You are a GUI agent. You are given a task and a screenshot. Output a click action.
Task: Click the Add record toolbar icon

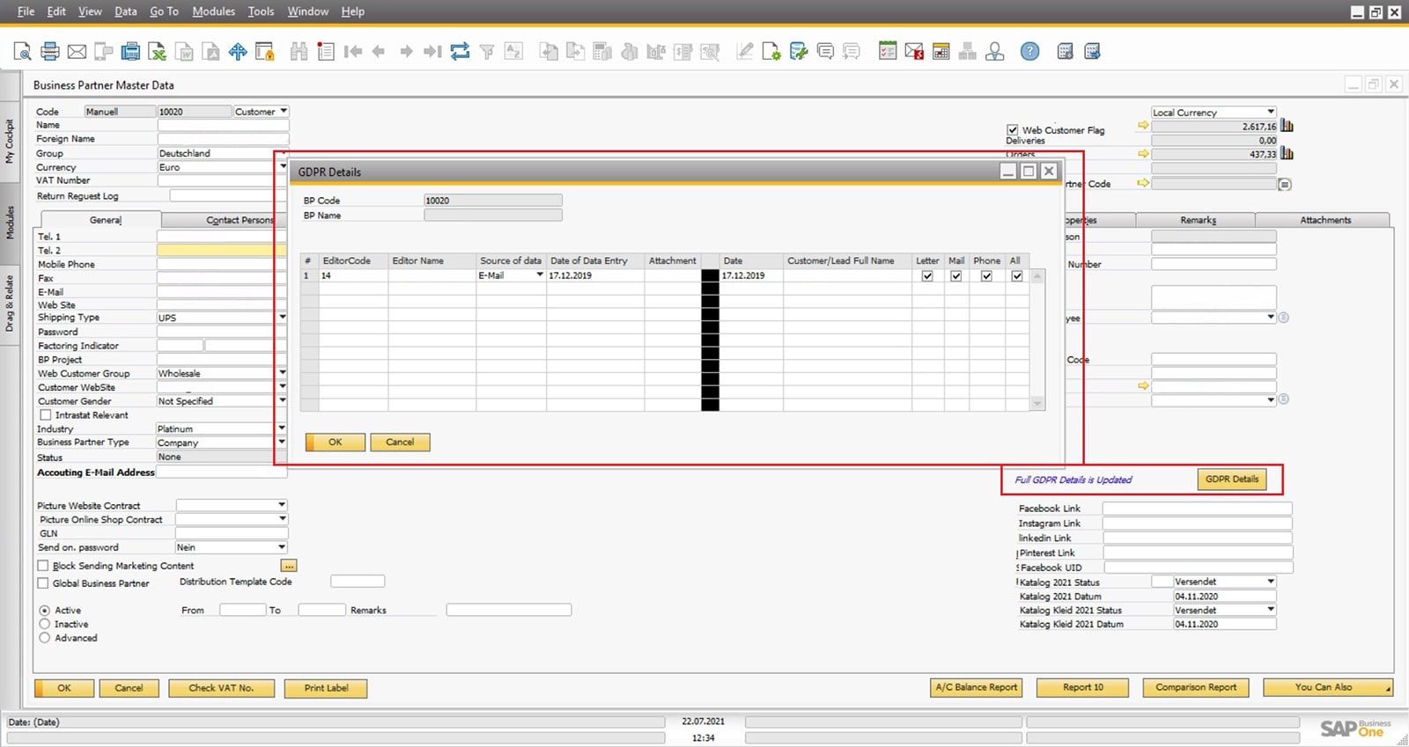pos(326,52)
